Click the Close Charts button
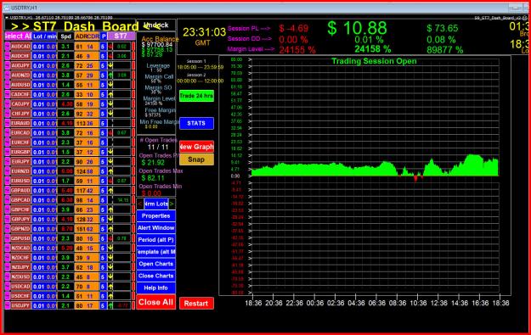Screen dimensions: 531x335 pyautogui.click(x=156, y=276)
